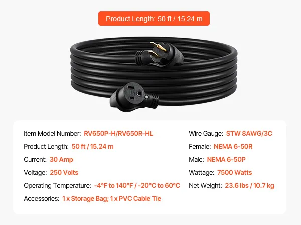Select the model number RV650P-H/RV650R-HL
301x225 pixels.
click(118, 133)
